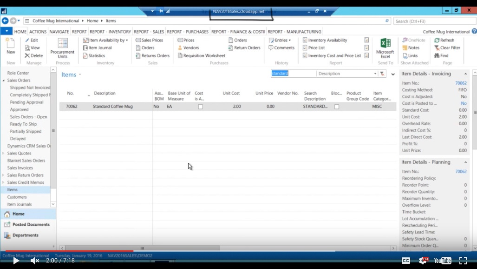This screenshot has height=269, width=477.
Task: Toggle Cost is Adjusted checkbox for item 70062
Action: [201, 107]
